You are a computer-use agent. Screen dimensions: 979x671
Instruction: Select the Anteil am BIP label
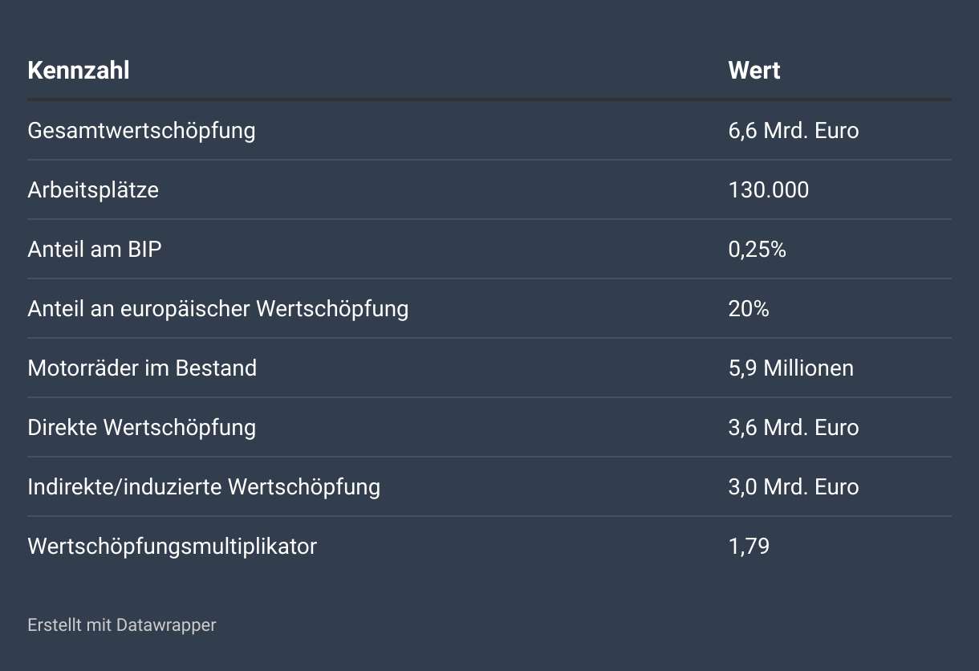point(95,249)
